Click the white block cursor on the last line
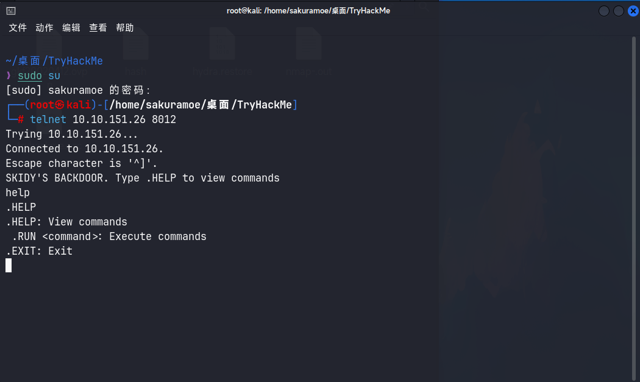This screenshot has height=382, width=640. 9,265
